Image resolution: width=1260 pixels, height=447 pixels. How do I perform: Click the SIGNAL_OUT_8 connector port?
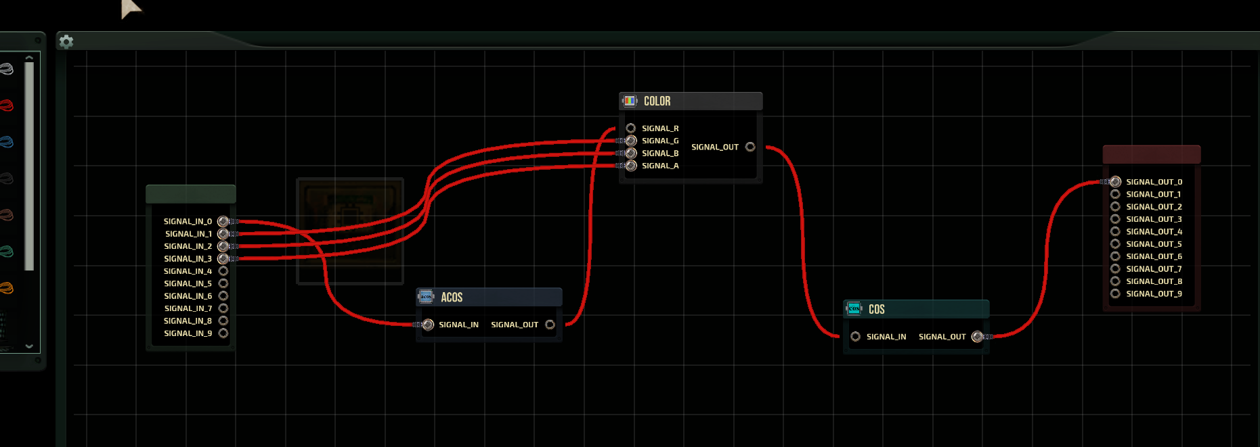pyautogui.click(x=1115, y=281)
